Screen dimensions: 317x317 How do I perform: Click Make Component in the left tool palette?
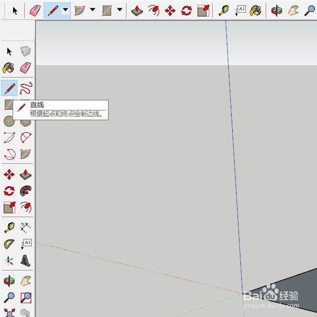coord(26,51)
